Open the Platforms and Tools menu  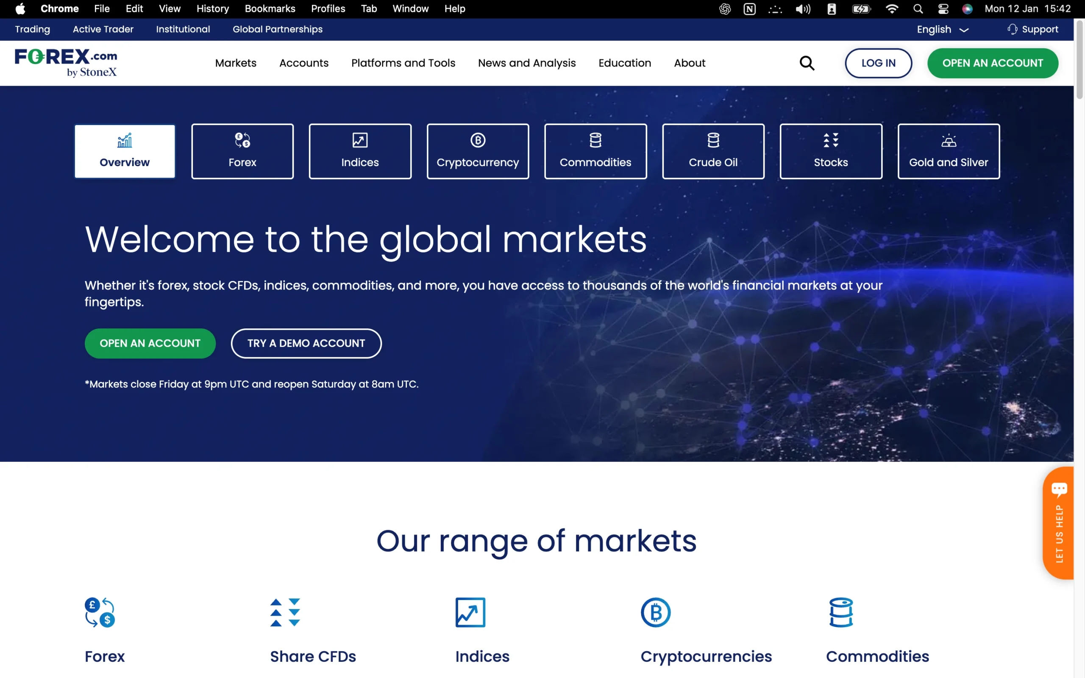click(x=403, y=63)
